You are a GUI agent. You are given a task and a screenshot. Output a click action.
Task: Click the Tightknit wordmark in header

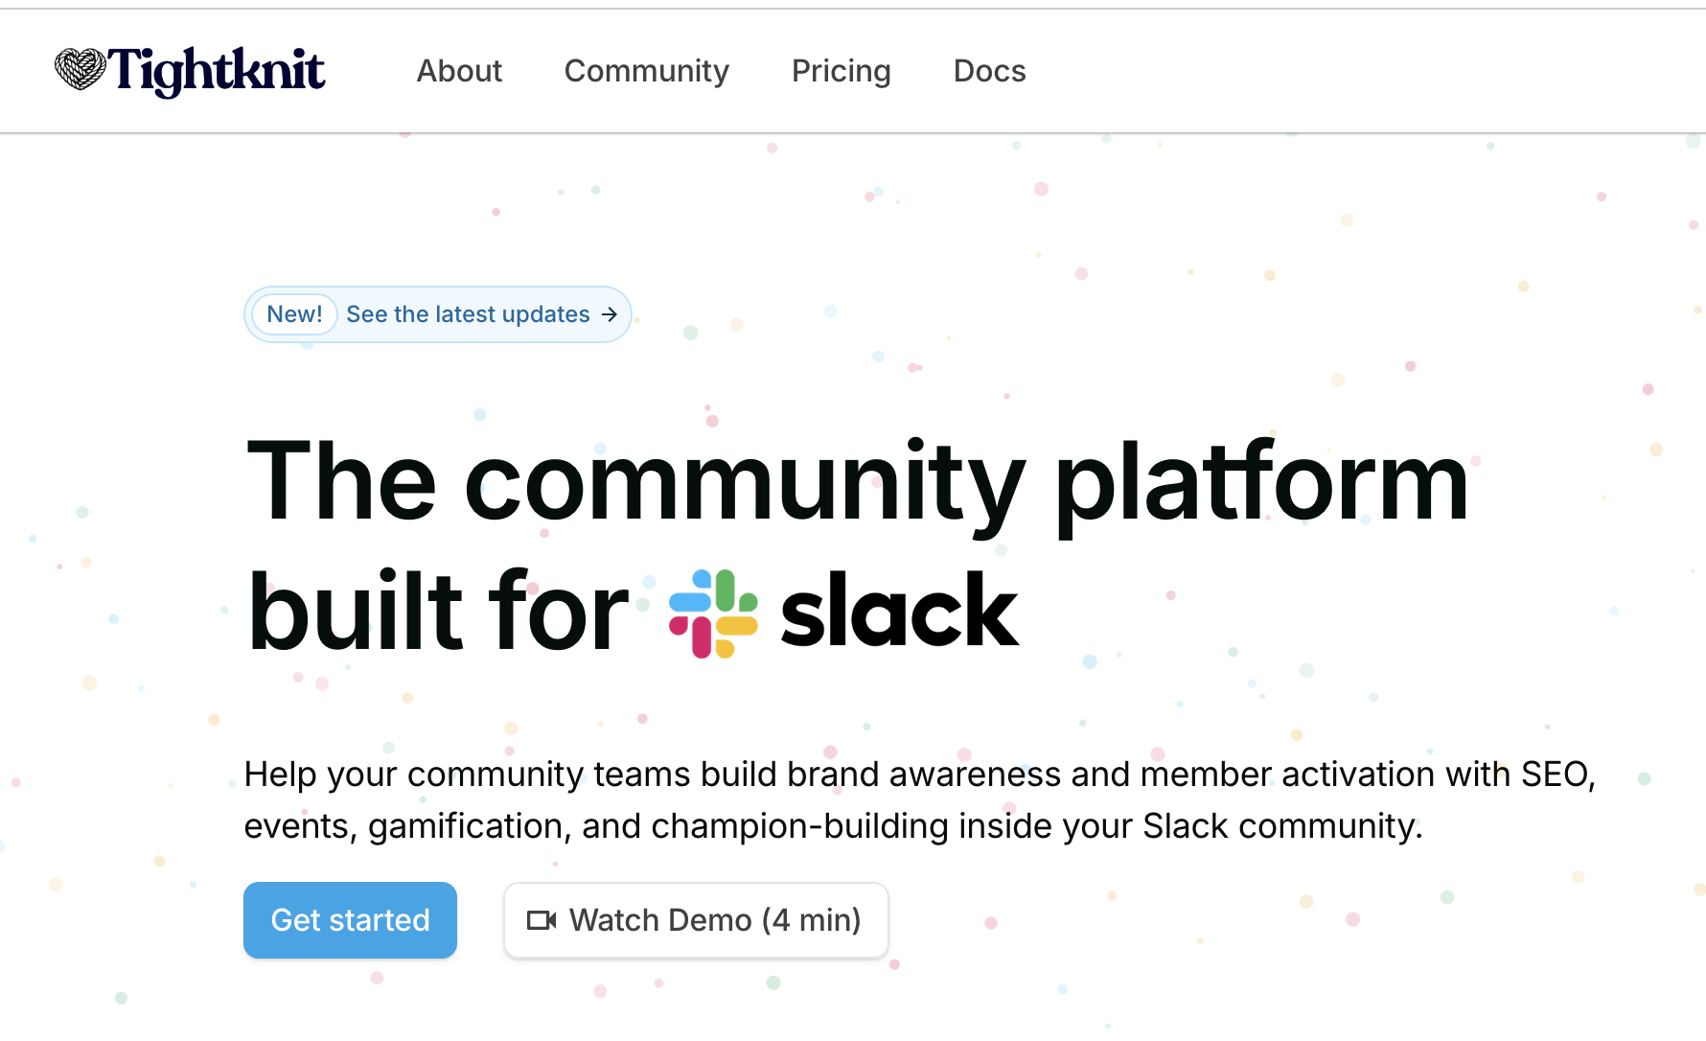[x=217, y=70]
